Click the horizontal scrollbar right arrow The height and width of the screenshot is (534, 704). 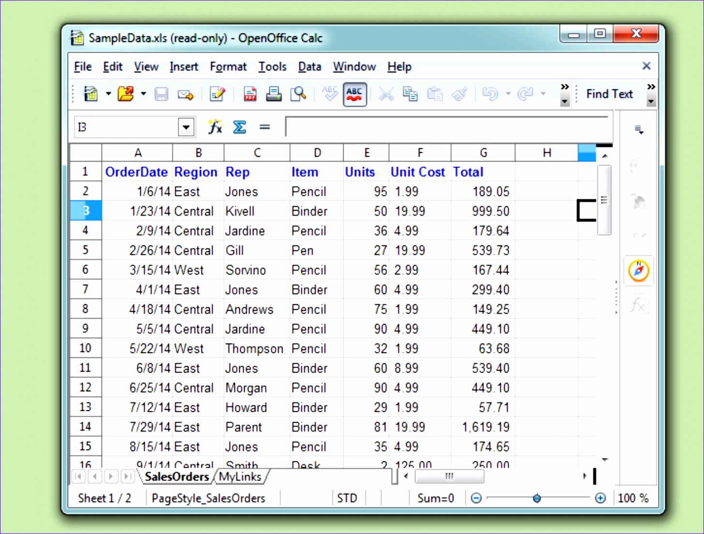tap(585, 476)
